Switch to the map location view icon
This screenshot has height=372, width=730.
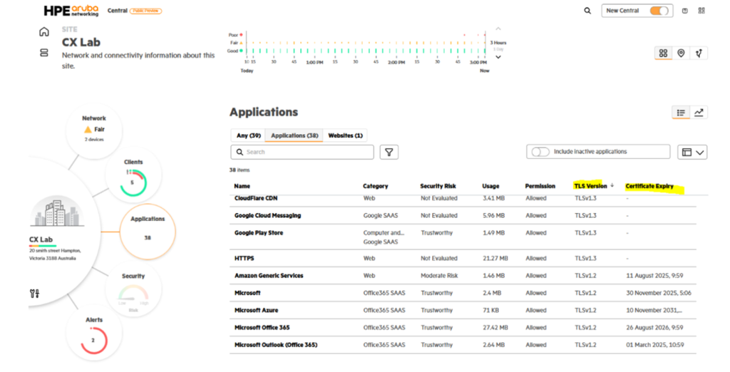681,53
